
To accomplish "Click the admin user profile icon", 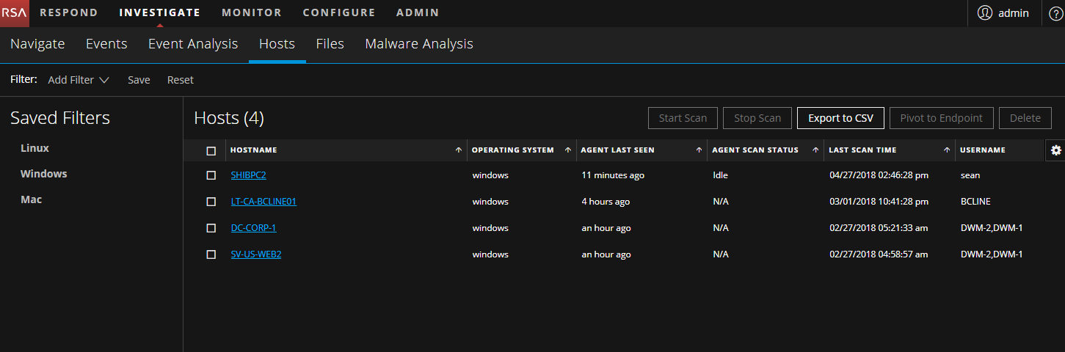I will point(985,13).
